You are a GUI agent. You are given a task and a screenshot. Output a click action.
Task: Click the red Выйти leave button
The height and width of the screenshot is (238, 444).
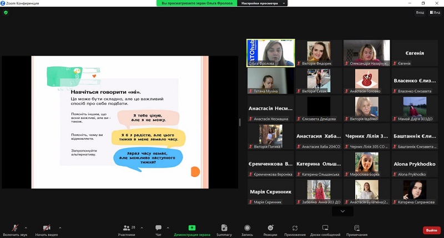(x=431, y=230)
